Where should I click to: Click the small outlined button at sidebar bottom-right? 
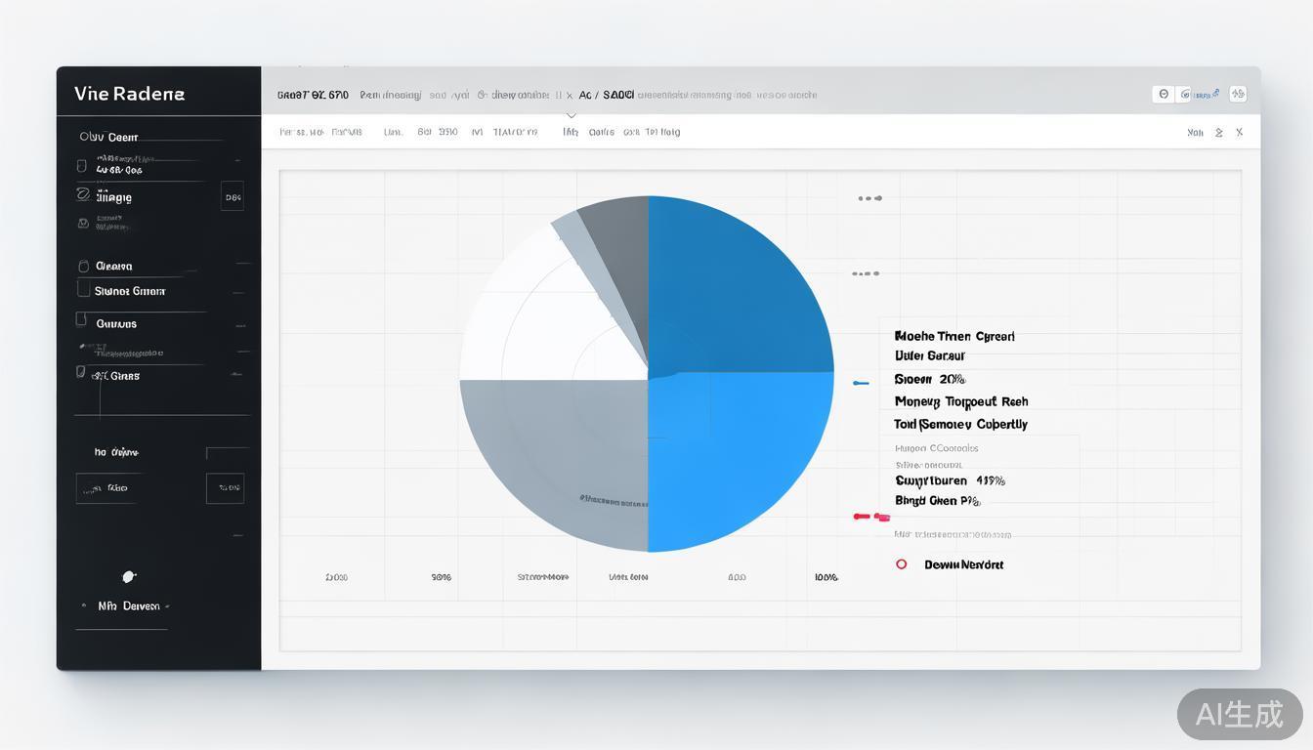tap(225, 488)
